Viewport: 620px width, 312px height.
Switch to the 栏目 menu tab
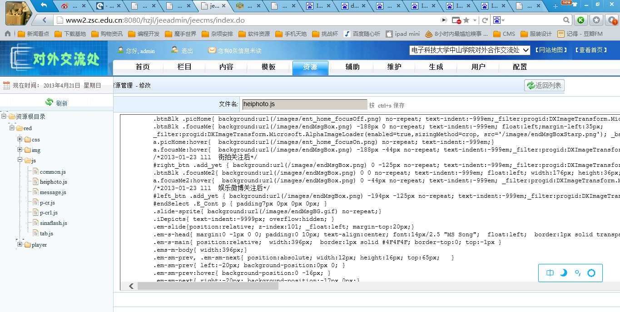184,67
